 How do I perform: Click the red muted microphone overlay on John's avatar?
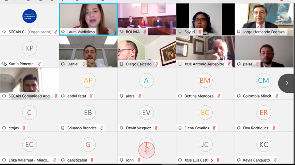147,150
